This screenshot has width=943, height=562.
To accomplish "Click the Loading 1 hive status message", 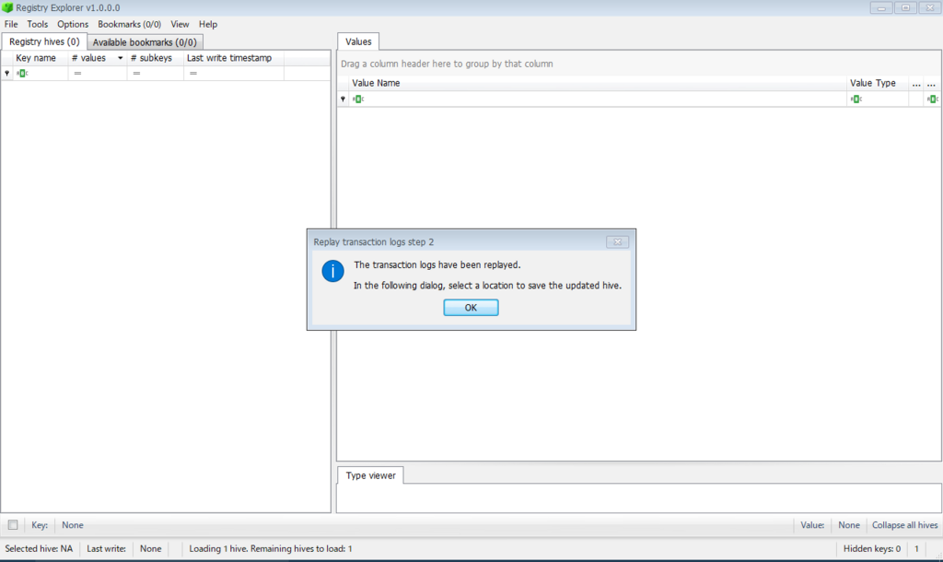I will (x=271, y=548).
